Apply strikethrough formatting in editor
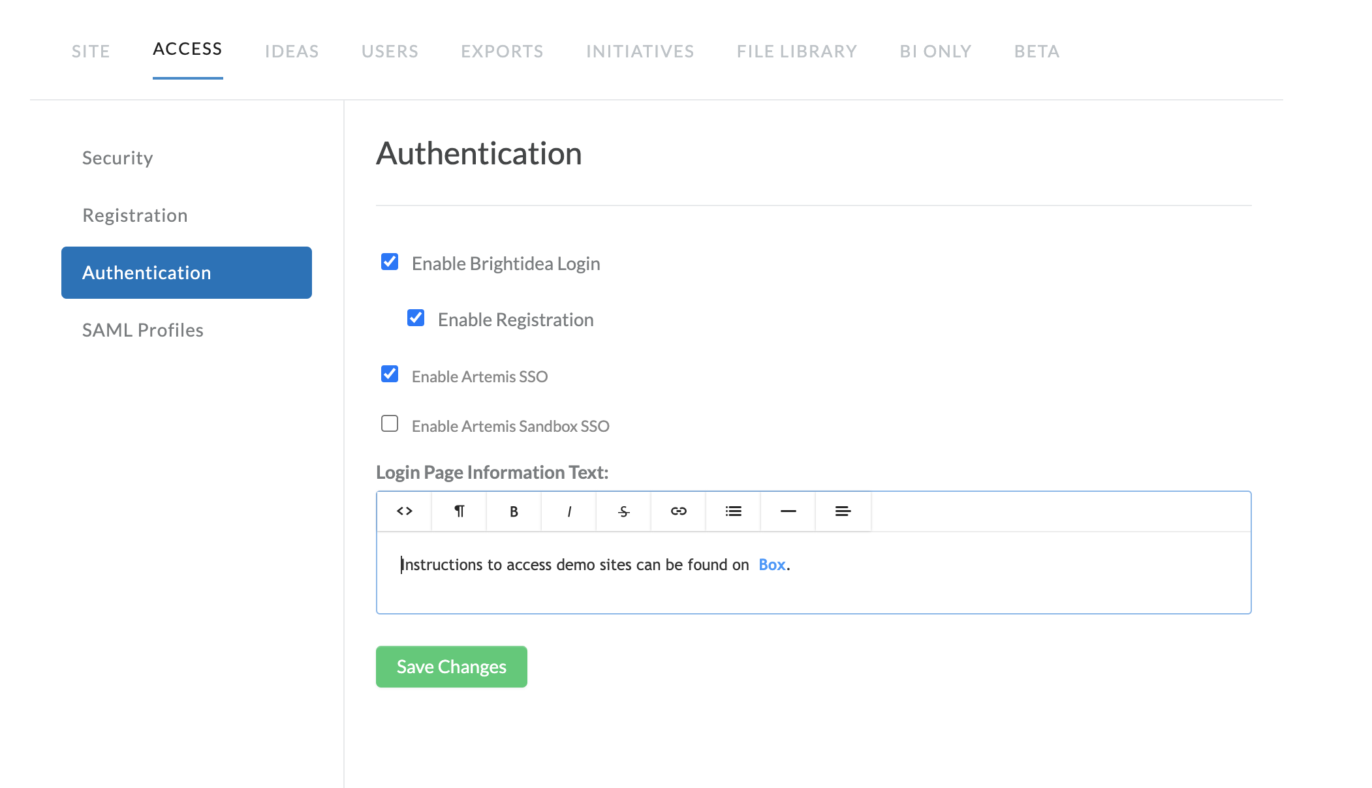 pos(624,511)
